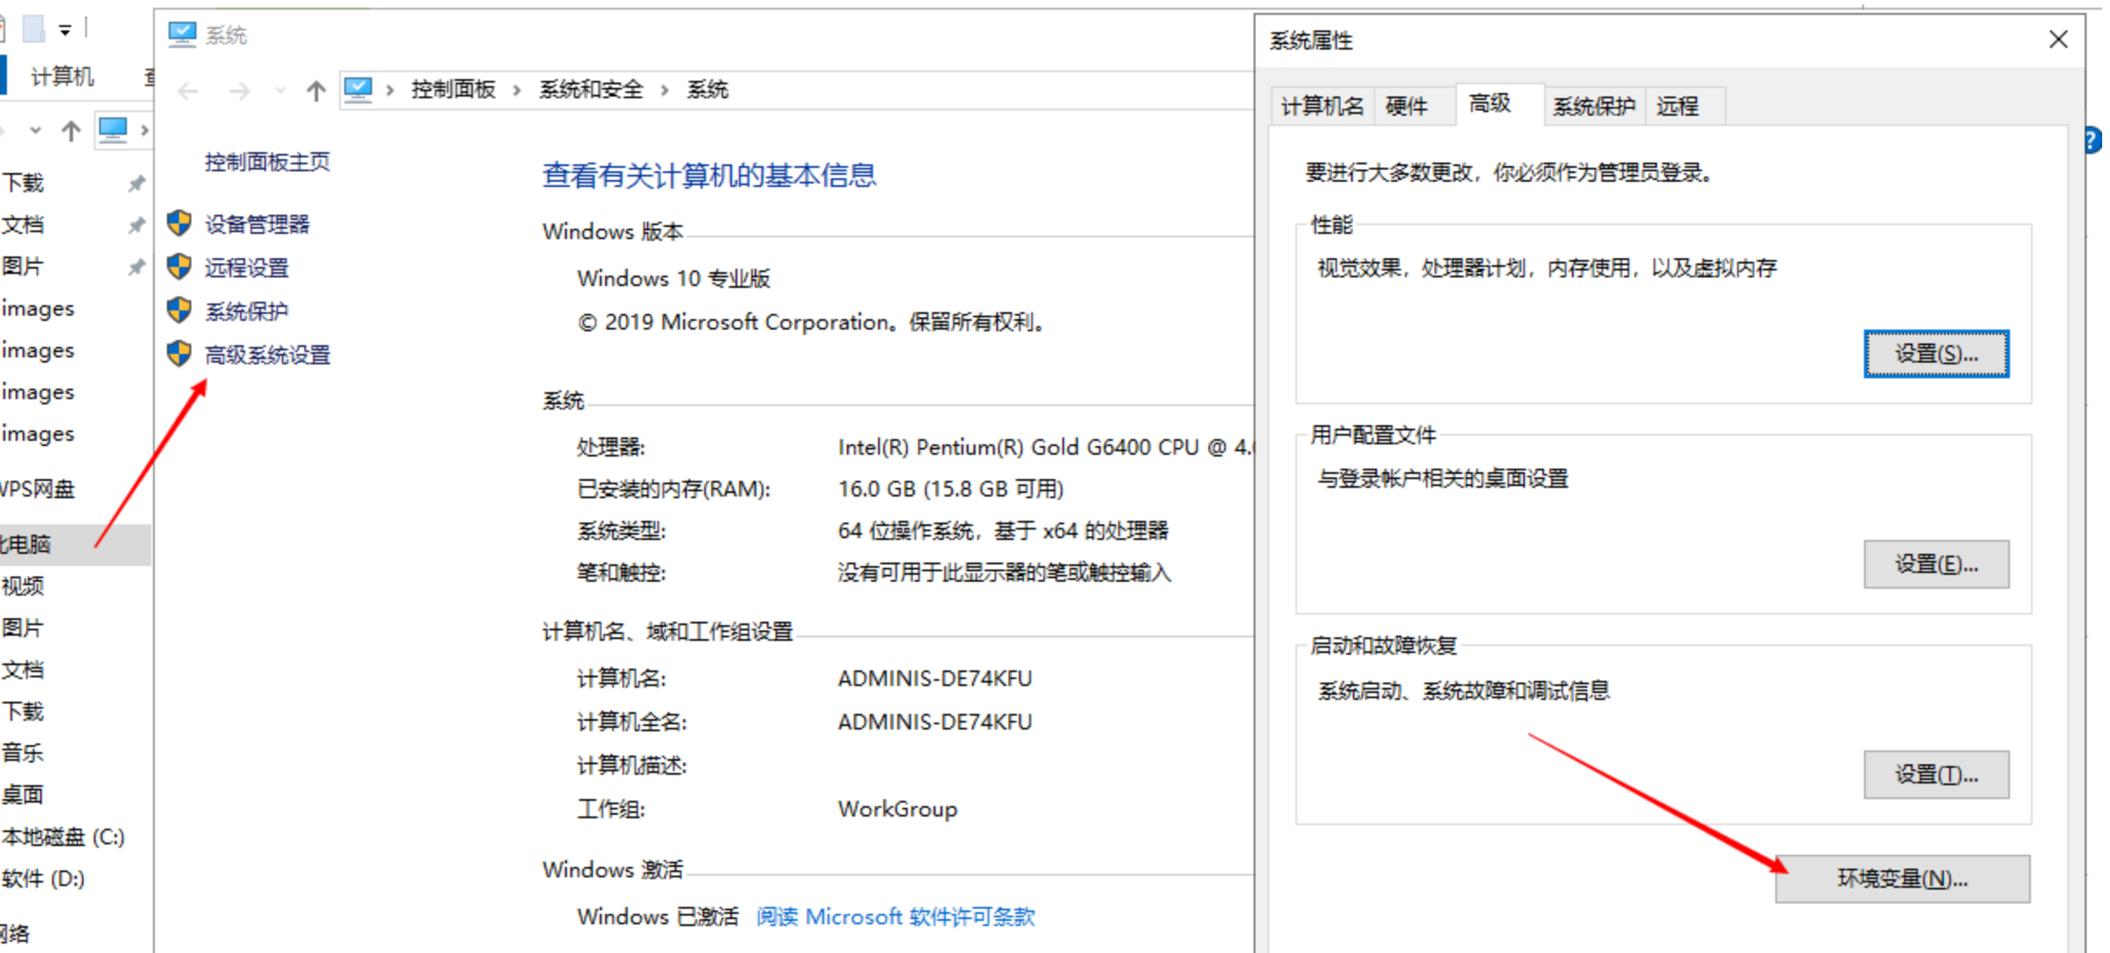Viewport: 2110px width, 953px height.
Task: Open Explorer recent locations dropdown
Action: [35, 130]
